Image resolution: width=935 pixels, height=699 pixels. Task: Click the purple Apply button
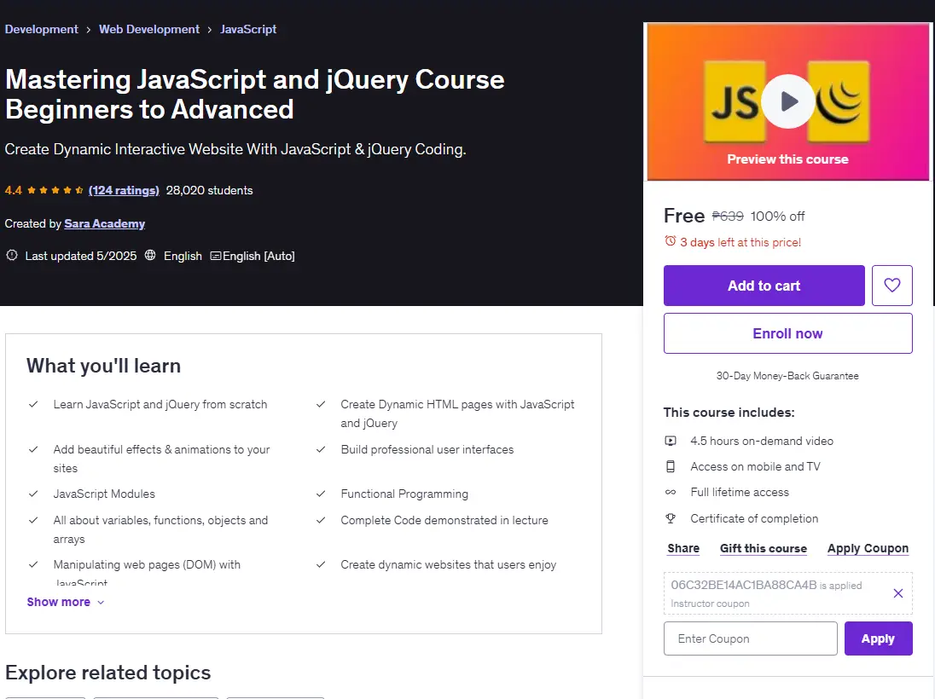(879, 638)
